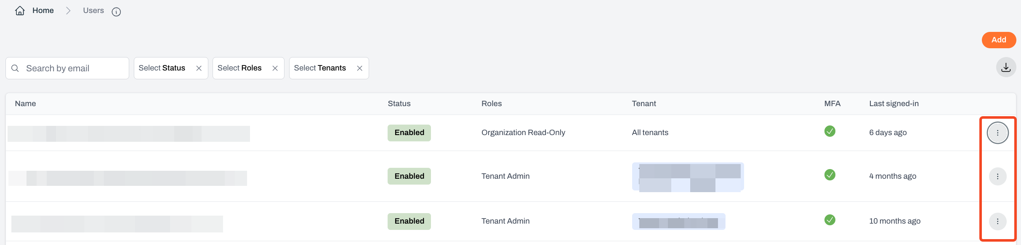
Task: Open actions menu for user signed in 4 months ago
Action: (x=997, y=177)
